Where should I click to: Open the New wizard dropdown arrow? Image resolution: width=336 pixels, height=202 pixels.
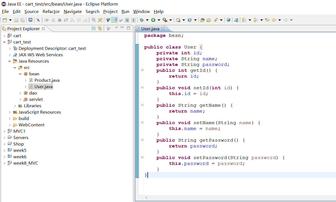point(10,20)
